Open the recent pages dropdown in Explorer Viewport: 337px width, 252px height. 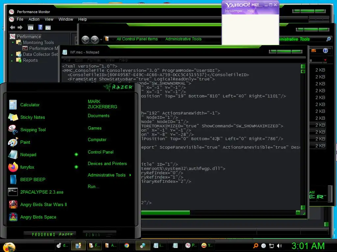tap(101, 40)
